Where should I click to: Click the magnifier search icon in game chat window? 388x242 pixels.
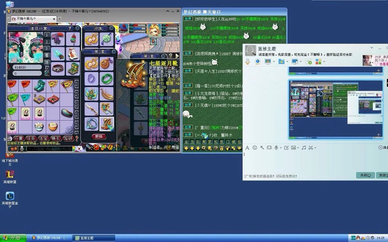click(x=204, y=148)
